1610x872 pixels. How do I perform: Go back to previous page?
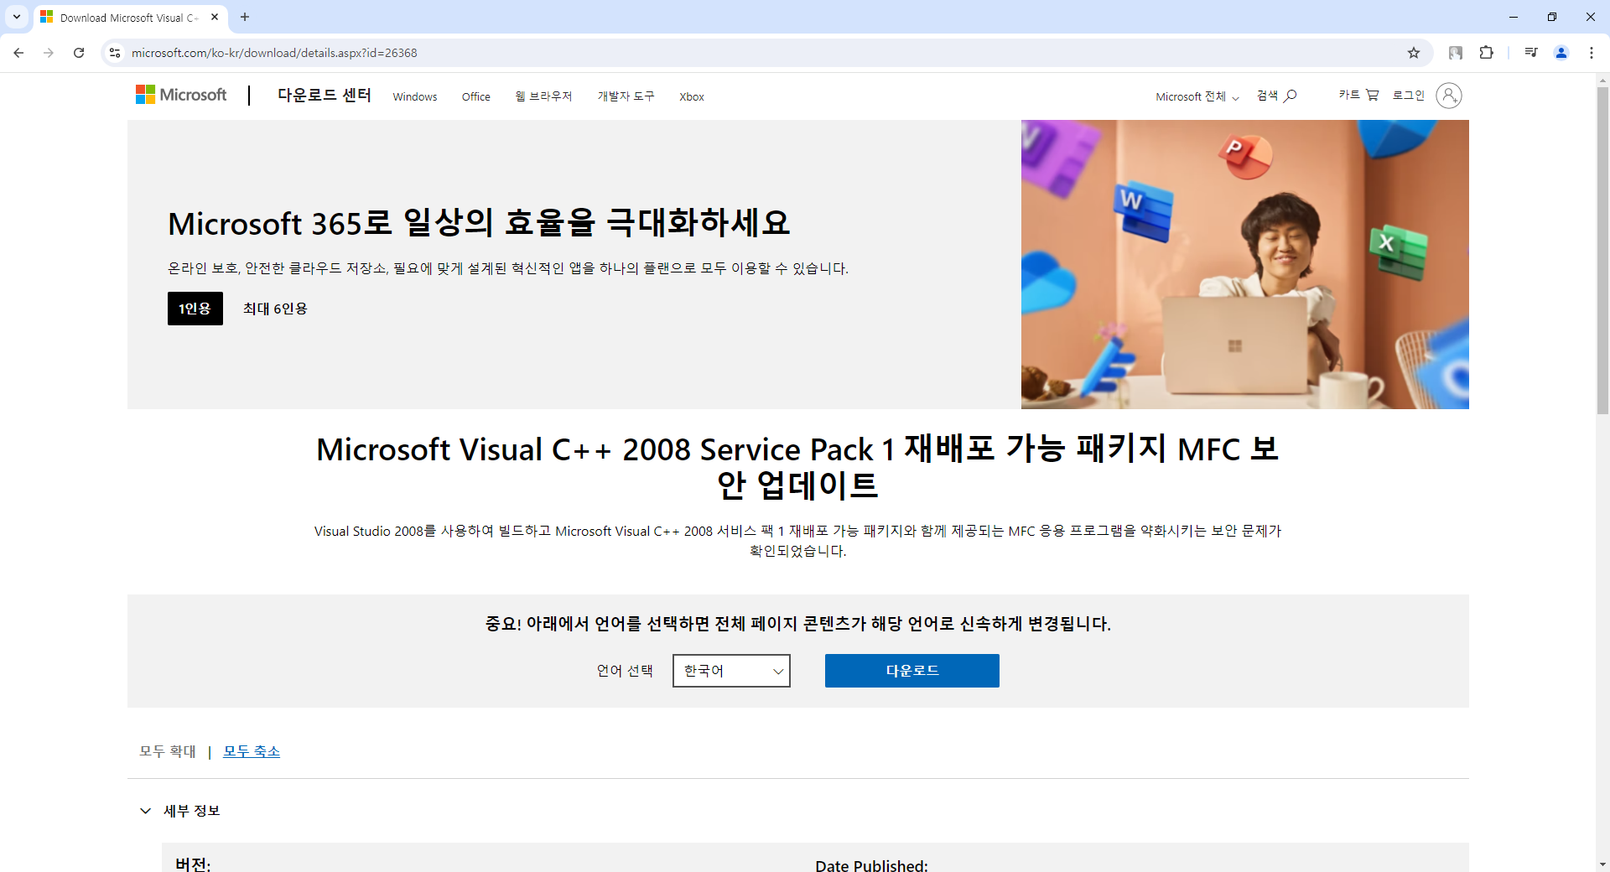[x=18, y=53]
